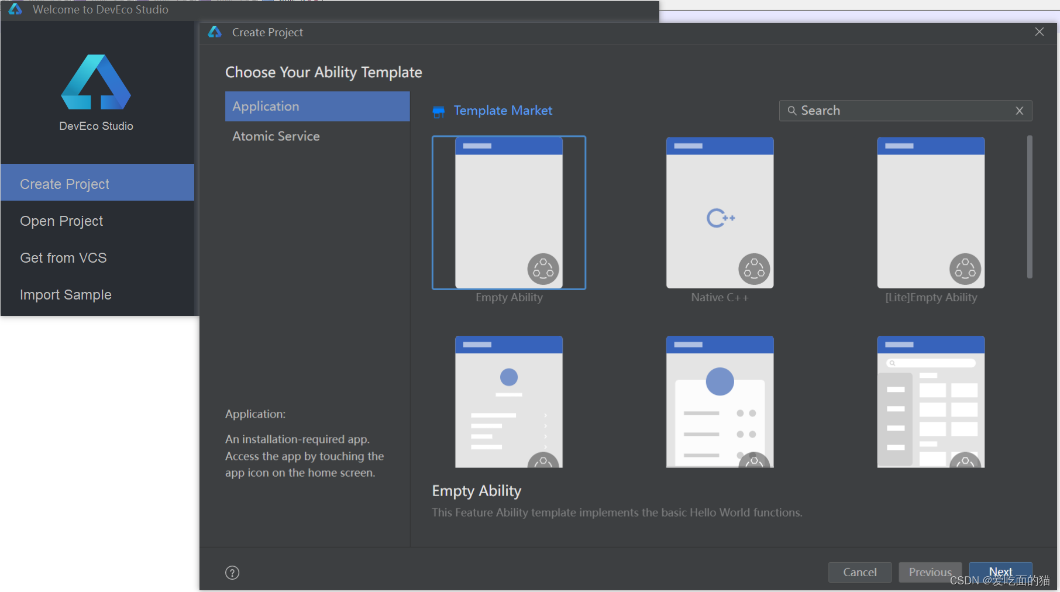Click the Choose Your Ability Template heading

pos(323,72)
